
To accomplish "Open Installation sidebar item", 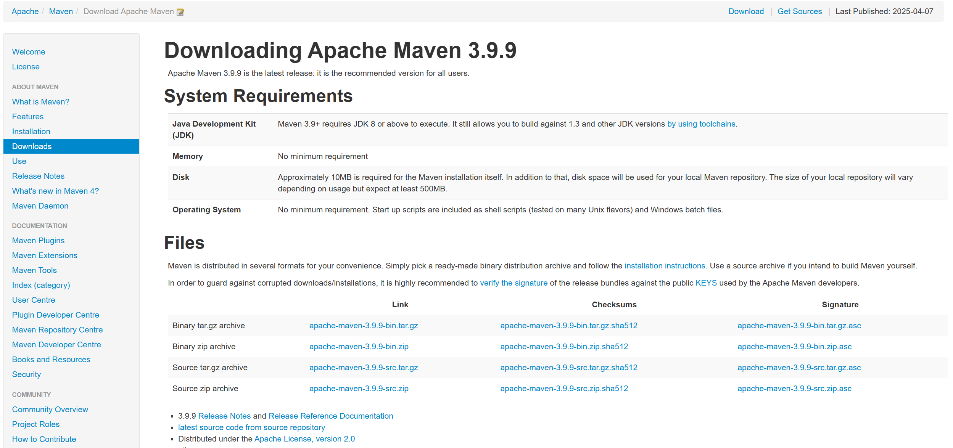I will coord(31,132).
